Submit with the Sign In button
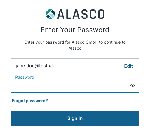Image resolution: width=150 pixels, height=134 pixels. pos(75,118)
